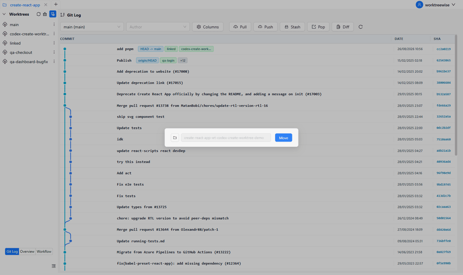The width and height of the screenshot is (463, 275).
Task: Add a new repository tab
Action: (56, 4)
